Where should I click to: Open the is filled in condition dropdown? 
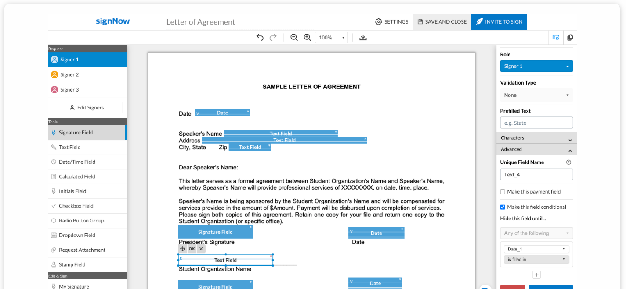point(536,260)
